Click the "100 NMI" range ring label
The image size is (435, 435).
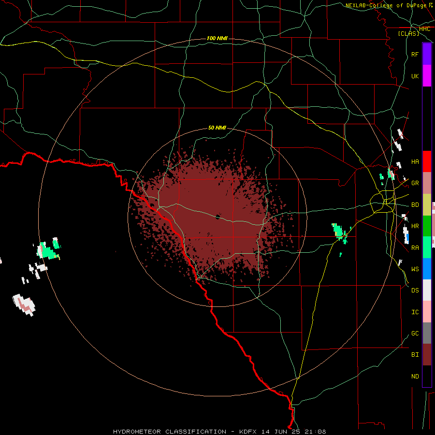coord(217,38)
